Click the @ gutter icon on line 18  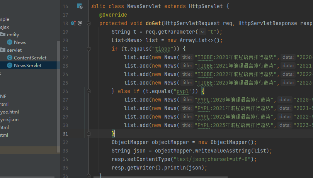coord(80,23)
